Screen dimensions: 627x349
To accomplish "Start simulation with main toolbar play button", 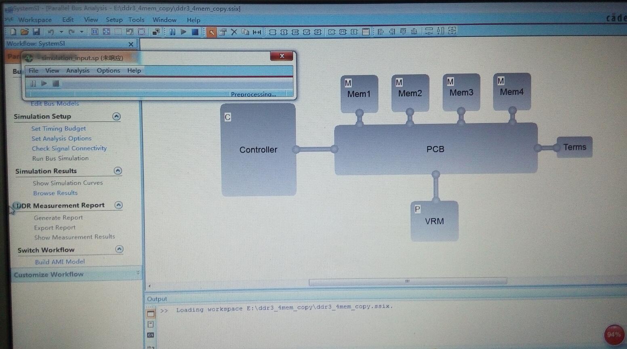I will pyautogui.click(x=184, y=32).
